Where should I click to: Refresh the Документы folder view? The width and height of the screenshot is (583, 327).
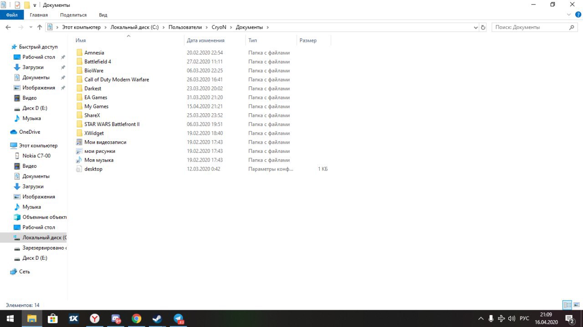(x=483, y=27)
